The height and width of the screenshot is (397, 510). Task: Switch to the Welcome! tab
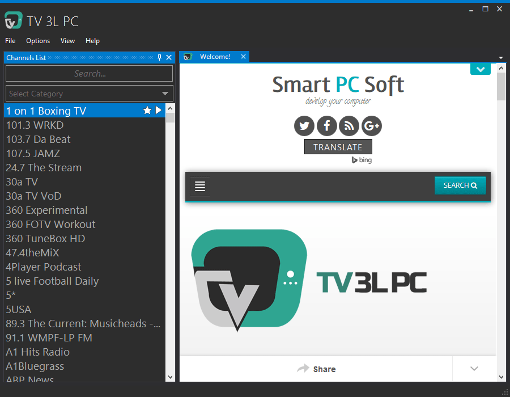(215, 57)
